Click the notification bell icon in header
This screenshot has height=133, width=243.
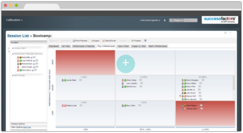(x=165, y=20)
